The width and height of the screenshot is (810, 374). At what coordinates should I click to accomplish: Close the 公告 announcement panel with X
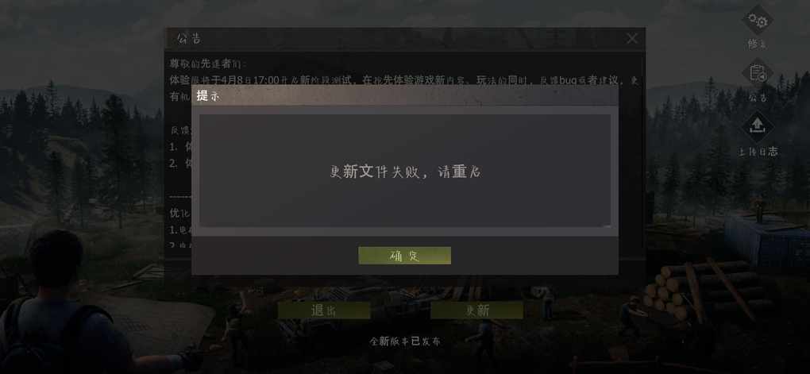pyautogui.click(x=632, y=39)
